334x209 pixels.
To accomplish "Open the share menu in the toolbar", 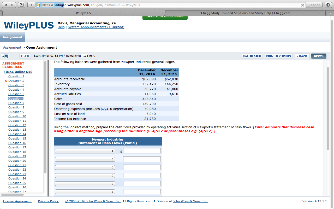I will 22,4.
